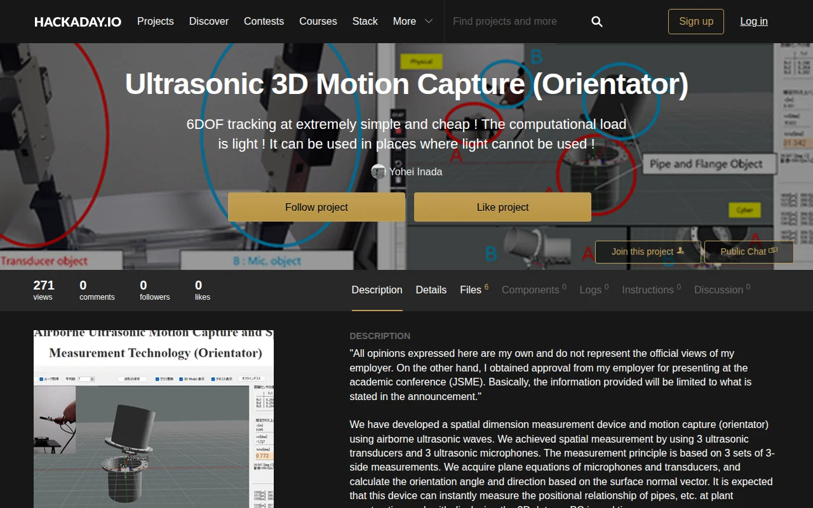The height and width of the screenshot is (508, 813).
Task: Click the 0 followers counter
Action: pos(155,290)
